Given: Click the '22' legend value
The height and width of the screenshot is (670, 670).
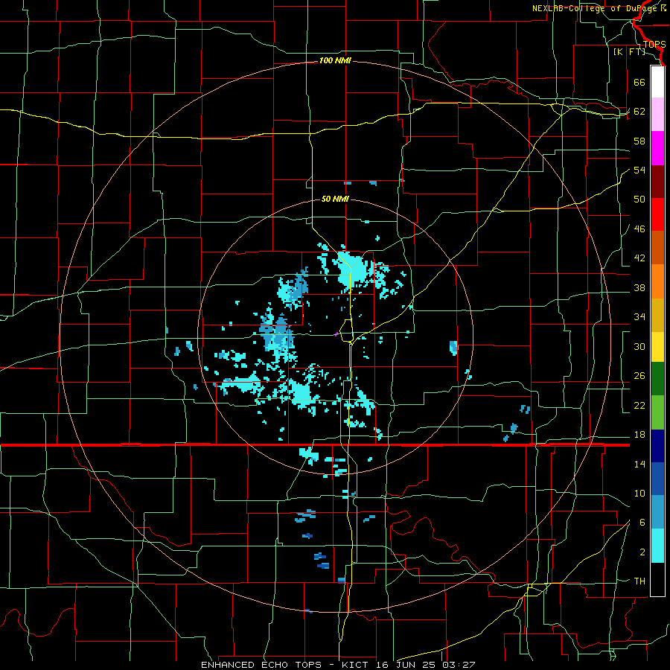Looking at the screenshot, I should pos(639,405).
